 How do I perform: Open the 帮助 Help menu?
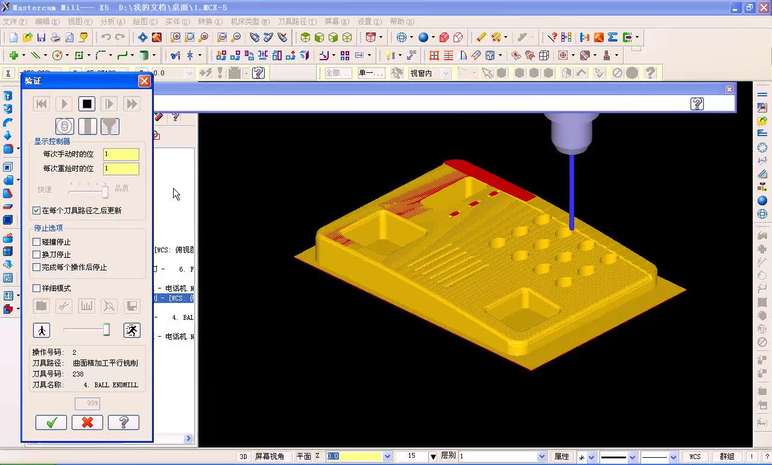[402, 22]
